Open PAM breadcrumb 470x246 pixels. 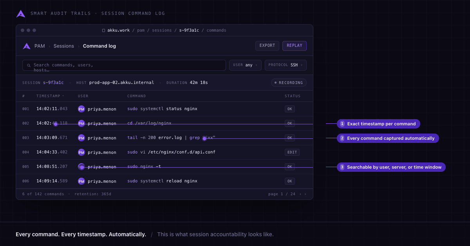pyautogui.click(x=40, y=46)
